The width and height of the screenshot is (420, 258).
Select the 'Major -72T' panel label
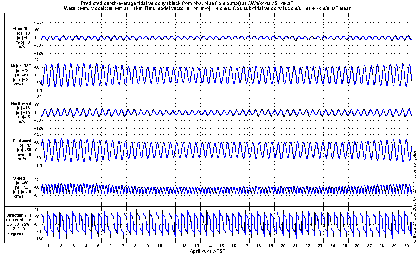(x=21, y=66)
